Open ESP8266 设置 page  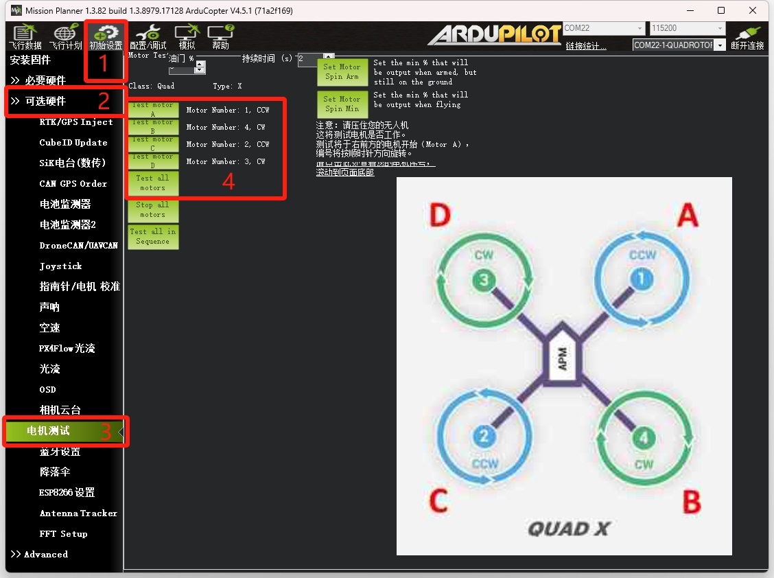coord(67,492)
